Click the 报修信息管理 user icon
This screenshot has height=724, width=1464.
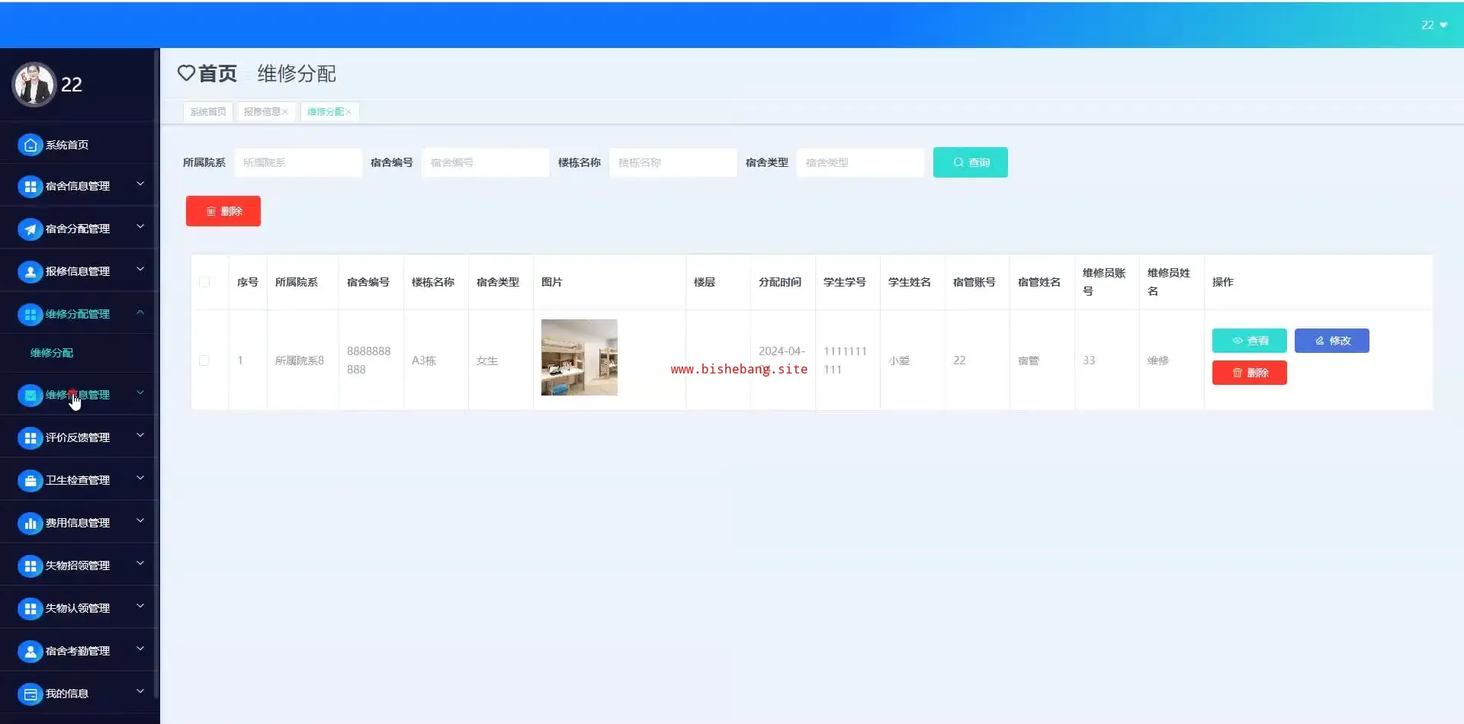30,271
